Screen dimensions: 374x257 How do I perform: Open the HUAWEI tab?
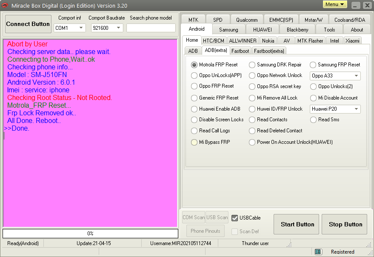tap(263, 30)
